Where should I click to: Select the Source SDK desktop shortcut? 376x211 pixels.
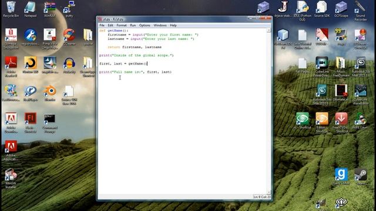click(322, 9)
